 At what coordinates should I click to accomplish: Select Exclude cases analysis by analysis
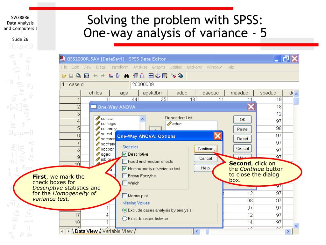124,210
